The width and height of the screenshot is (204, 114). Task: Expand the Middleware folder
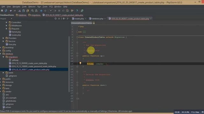(6, 26)
